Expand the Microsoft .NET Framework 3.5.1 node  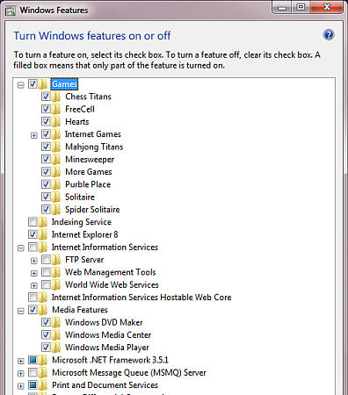click(x=20, y=361)
